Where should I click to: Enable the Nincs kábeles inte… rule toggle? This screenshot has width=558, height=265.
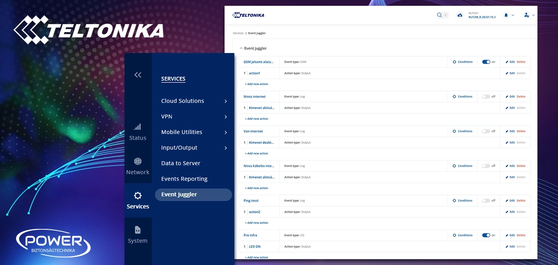(486, 166)
